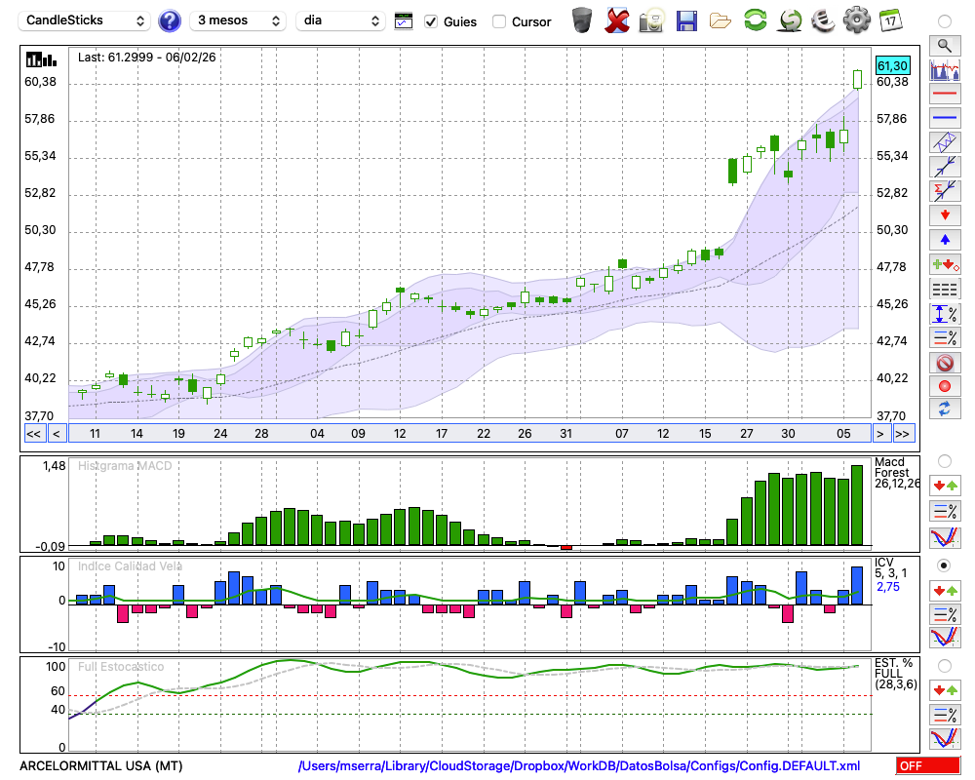Click the trash can icon in toolbar
This screenshot has width=975, height=780.
point(582,20)
